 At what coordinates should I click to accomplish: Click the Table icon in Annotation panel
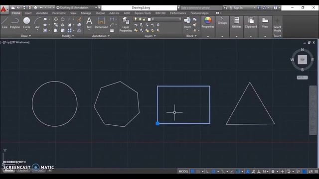pyautogui.click(x=112, y=30)
